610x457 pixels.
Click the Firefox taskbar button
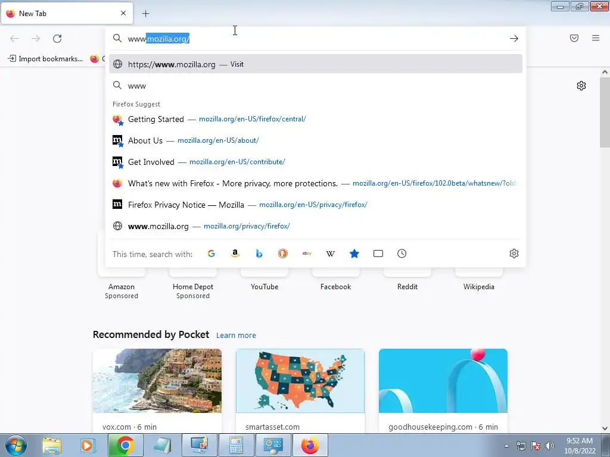(310, 445)
